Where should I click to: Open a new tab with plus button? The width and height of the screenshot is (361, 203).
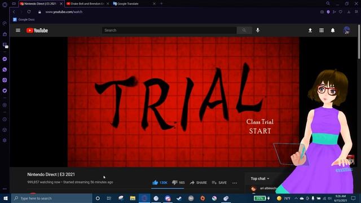tap(161, 4)
